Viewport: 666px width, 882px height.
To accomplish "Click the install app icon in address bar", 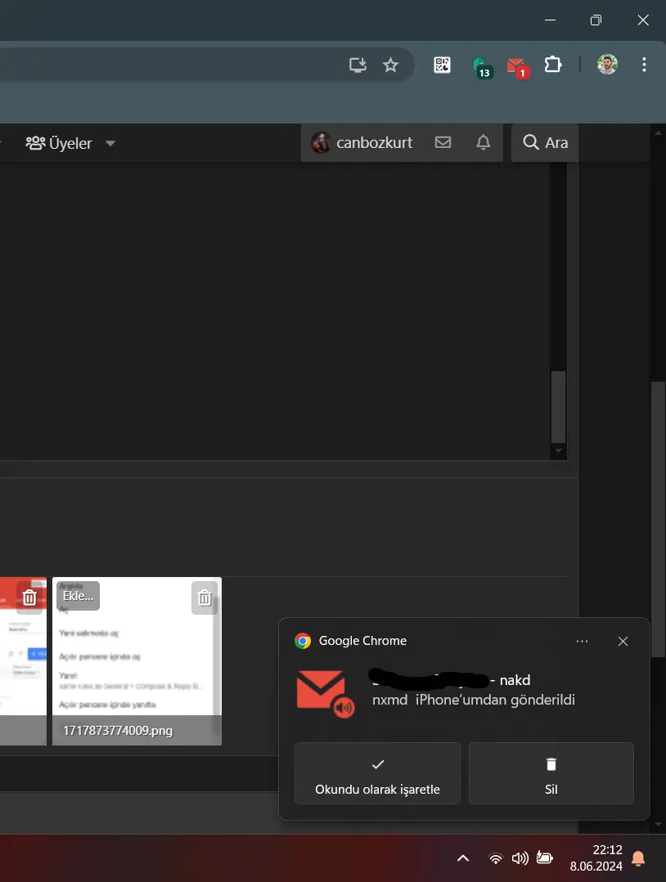I will [x=358, y=65].
